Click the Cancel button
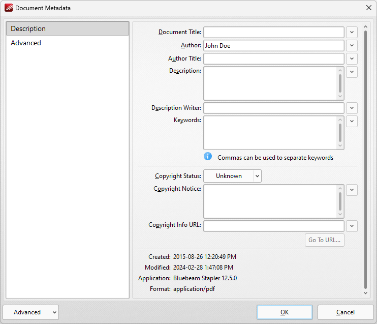The width and height of the screenshot is (377, 324). (x=345, y=312)
